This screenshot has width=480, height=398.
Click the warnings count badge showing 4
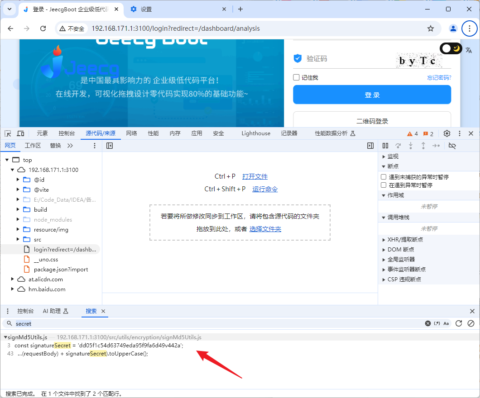[x=413, y=134]
